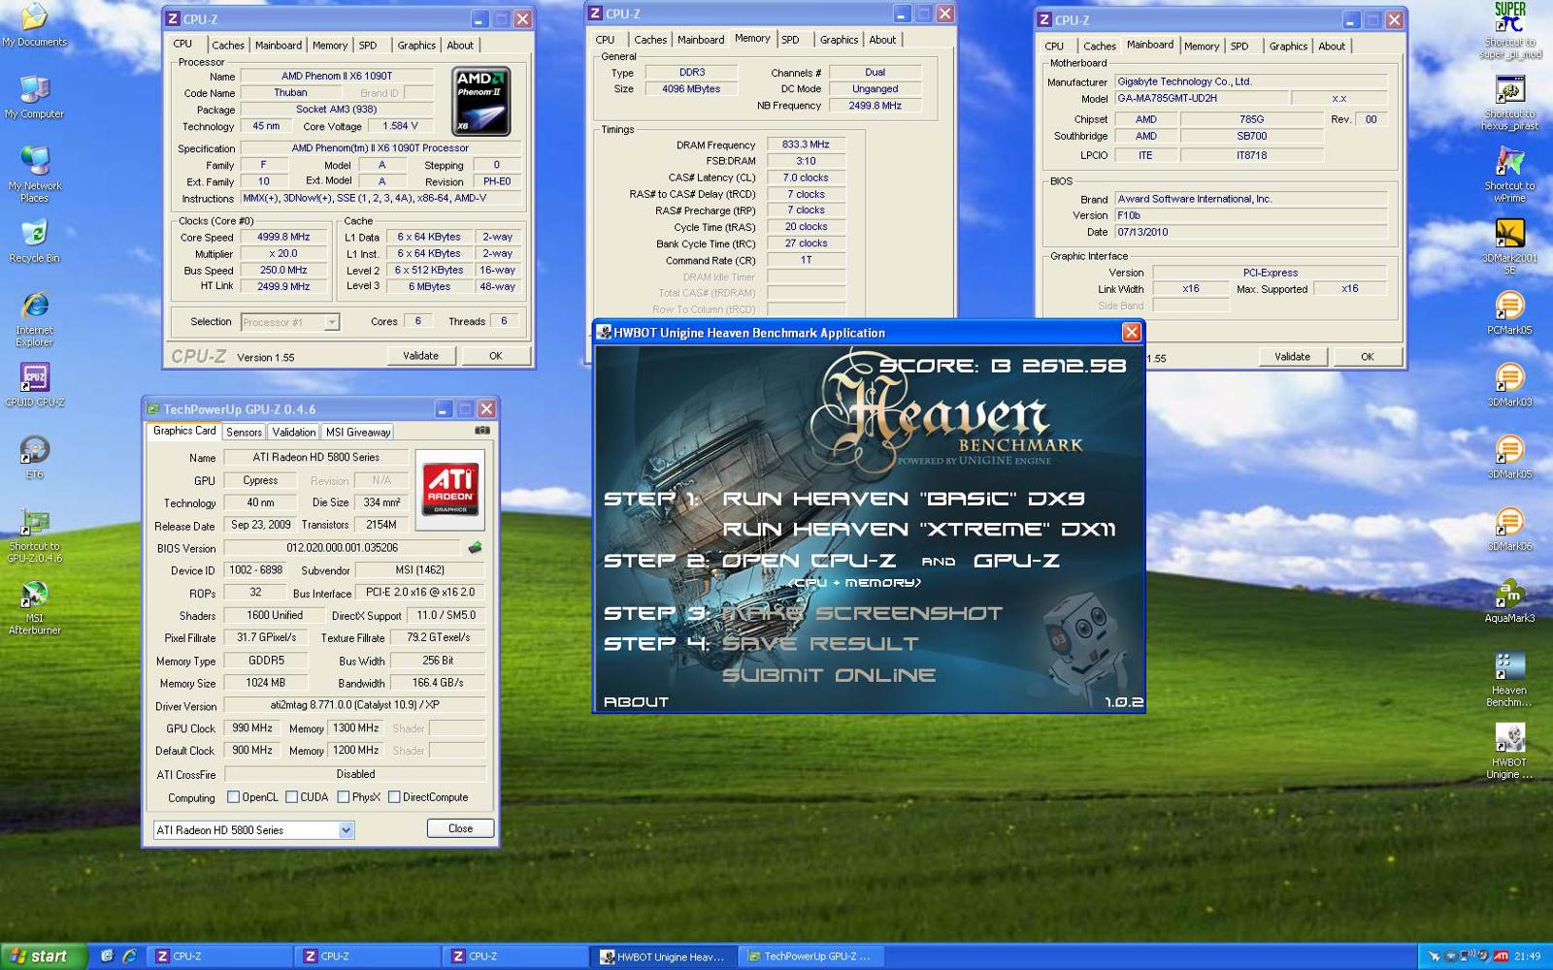This screenshot has width=1553, height=970.
Task: Open SPD tab in middle CPU-Z window
Action: pyautogui.click(x=791, y=40)
